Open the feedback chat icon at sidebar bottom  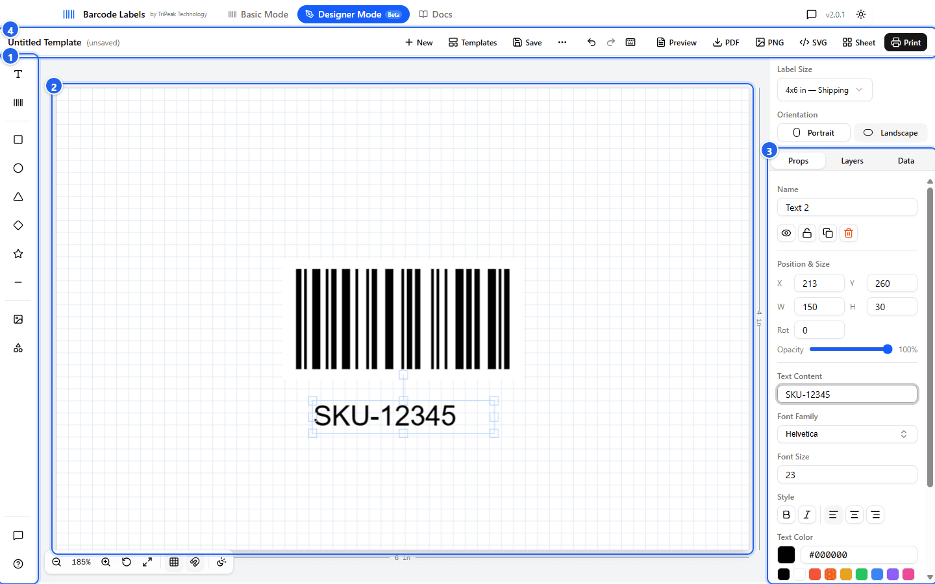[18, 535]
